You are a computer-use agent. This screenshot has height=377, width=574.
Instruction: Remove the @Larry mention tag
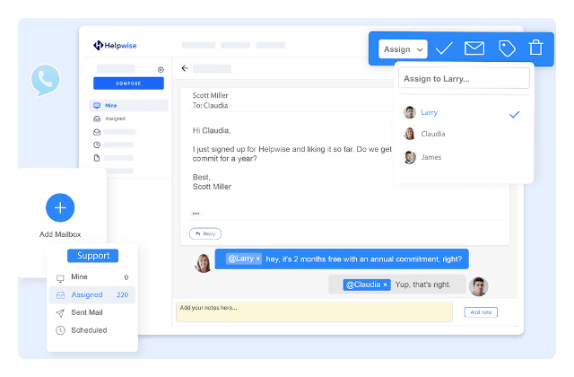click(257, 259)
